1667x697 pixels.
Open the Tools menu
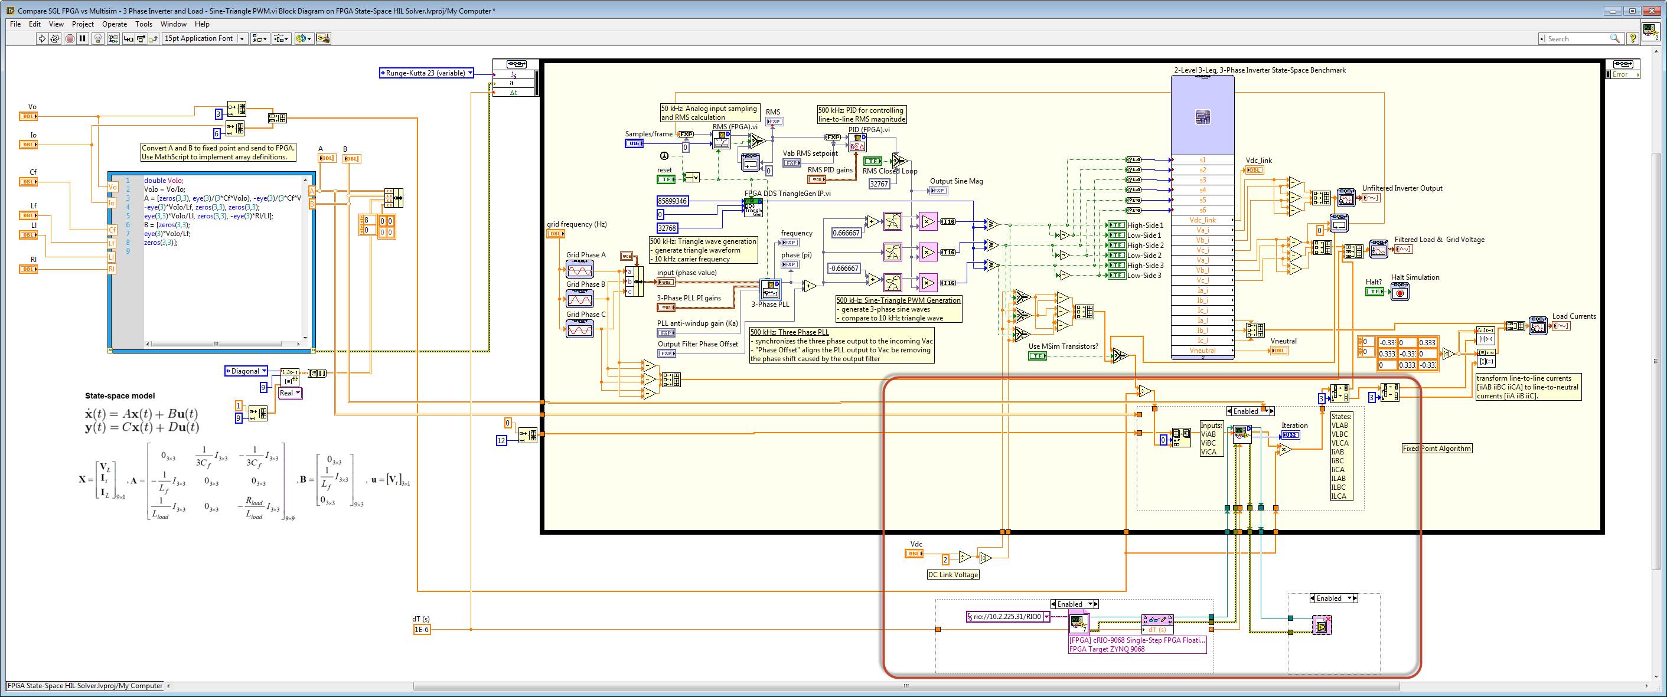click(x=143, y=24)
